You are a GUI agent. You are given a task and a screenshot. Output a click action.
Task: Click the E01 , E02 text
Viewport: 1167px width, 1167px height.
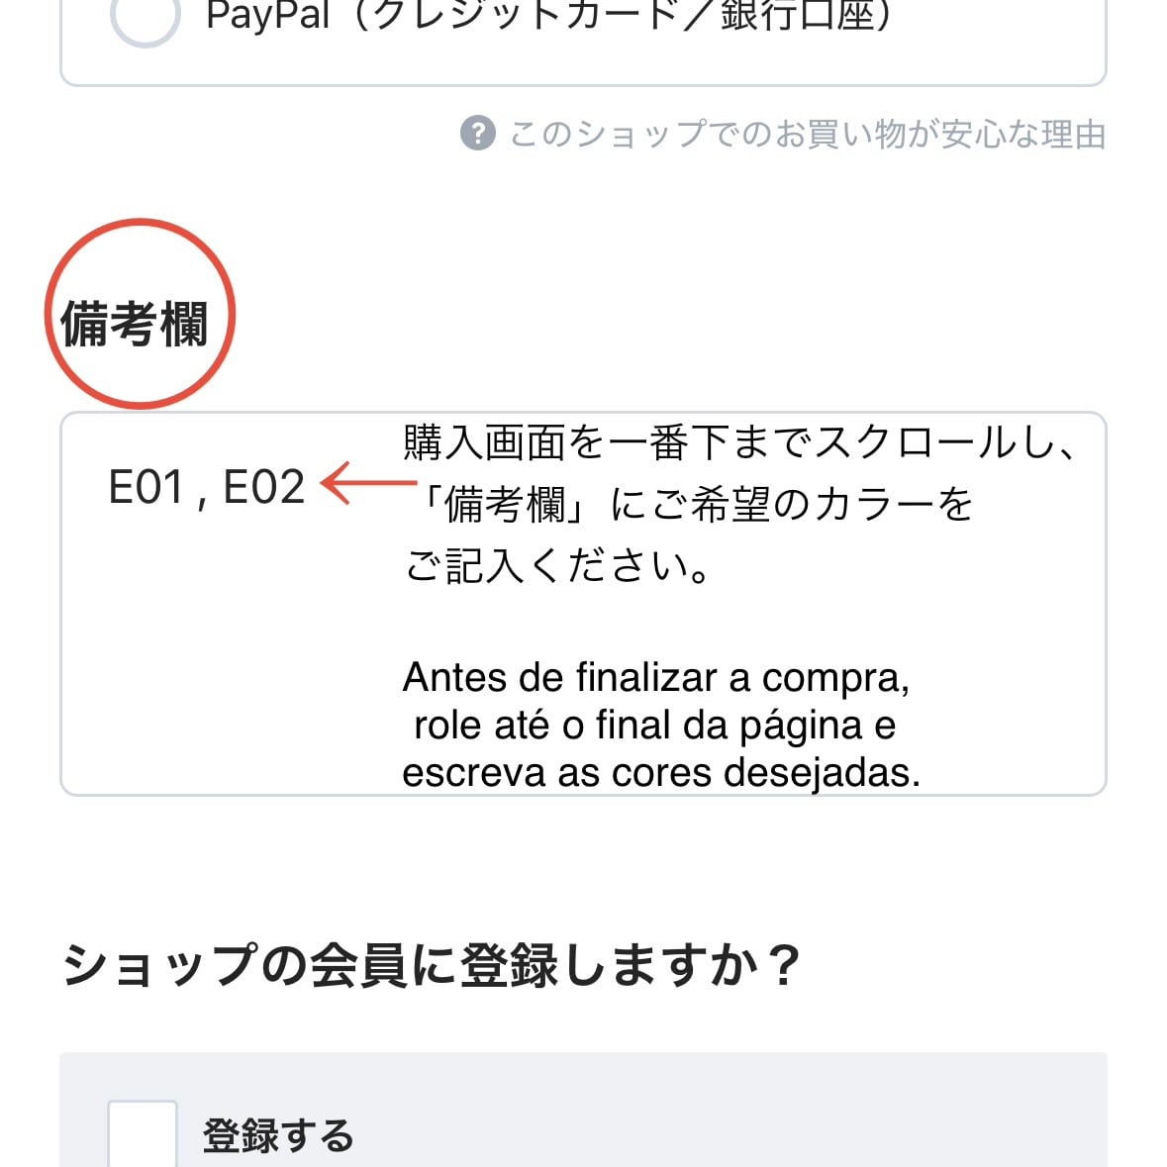coord(206,488)
